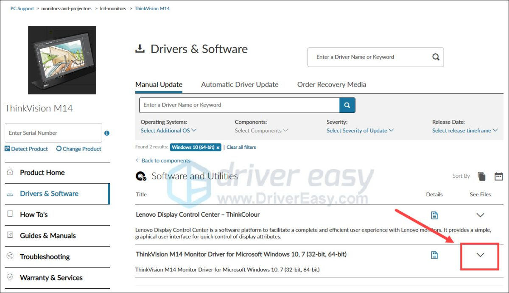Click the search magnifier in the top keyword box

coord(435,57)
